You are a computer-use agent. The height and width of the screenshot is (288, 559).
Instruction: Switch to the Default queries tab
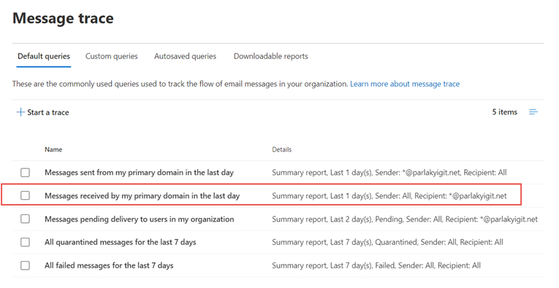pyautogui.click(x=44, y=56)
